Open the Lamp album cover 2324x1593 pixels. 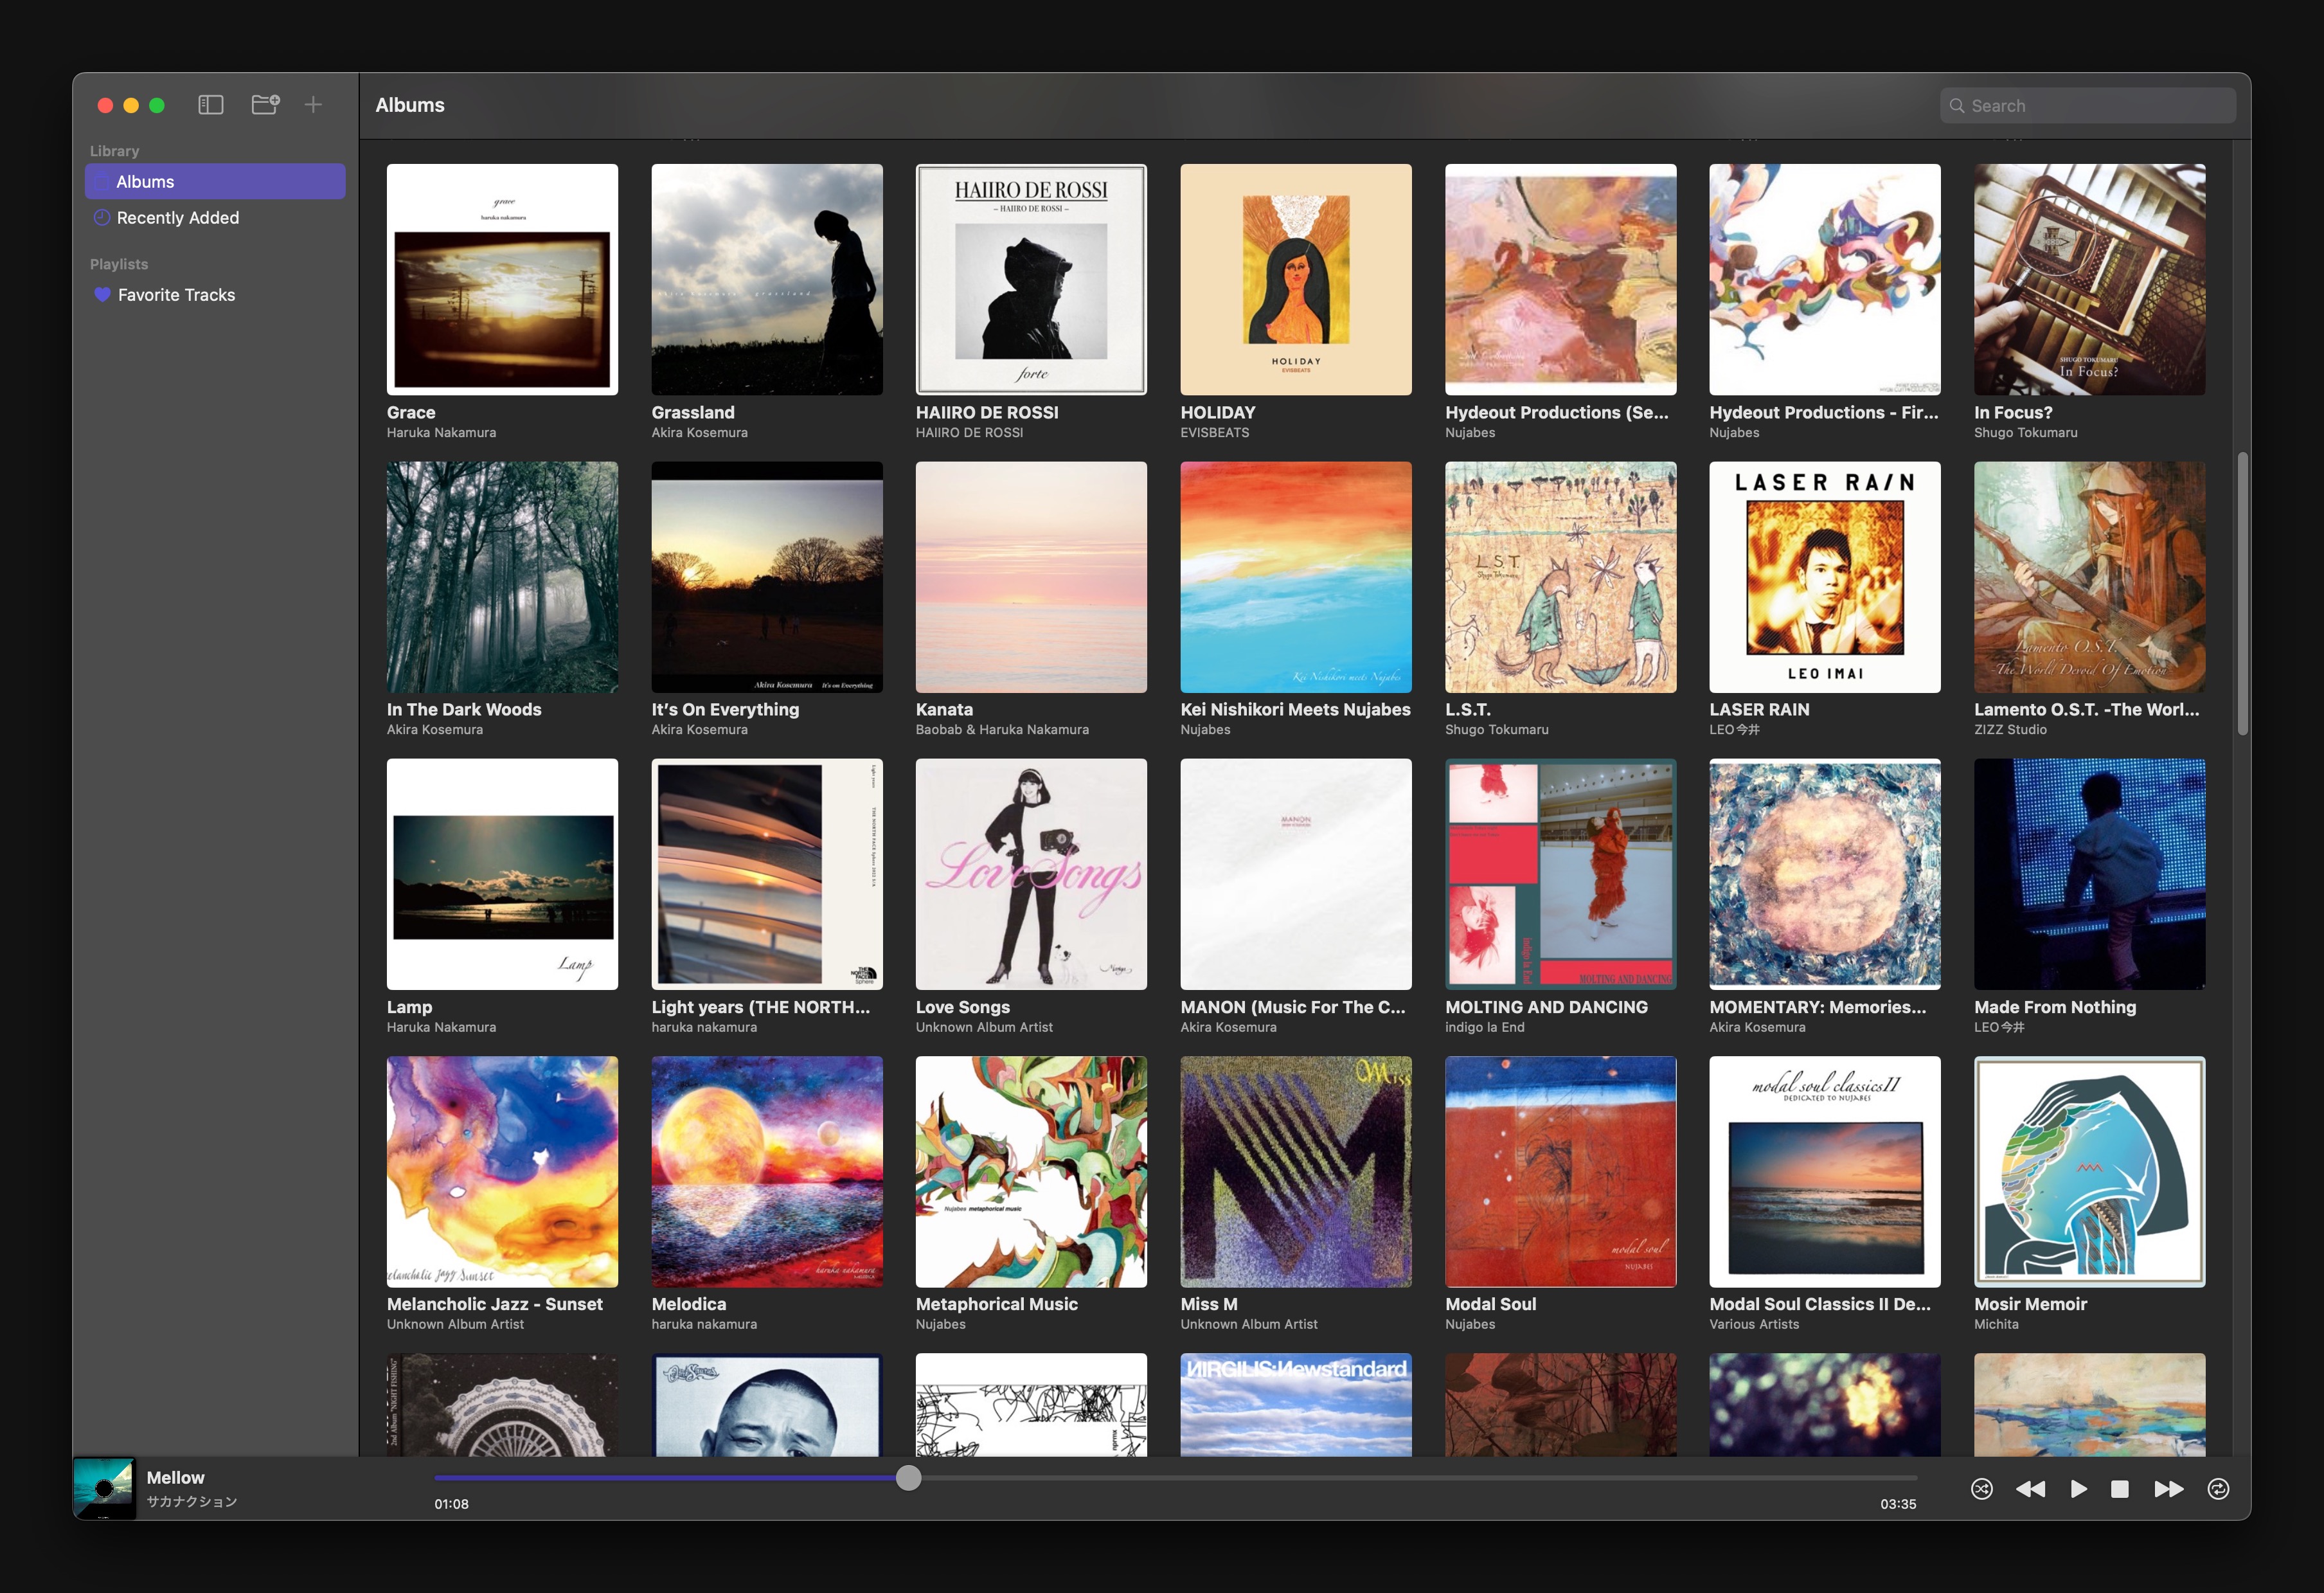502,874
